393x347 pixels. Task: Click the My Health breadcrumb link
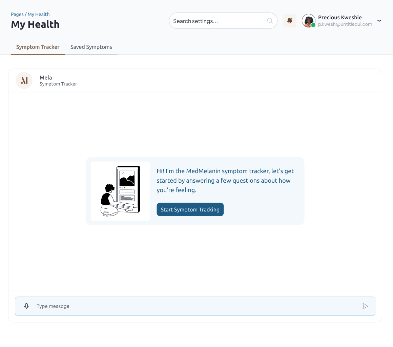[x=39, y=14]
